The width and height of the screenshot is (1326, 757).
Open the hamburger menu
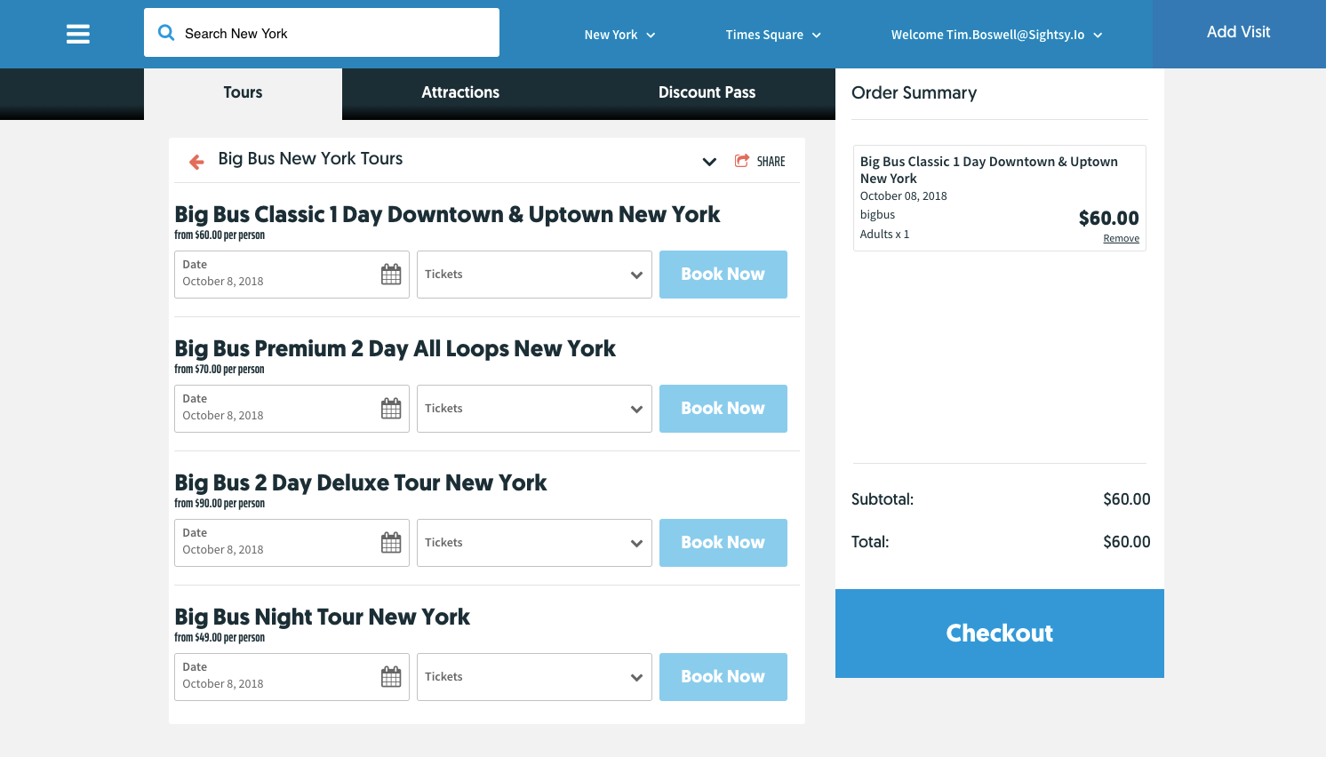78,34
